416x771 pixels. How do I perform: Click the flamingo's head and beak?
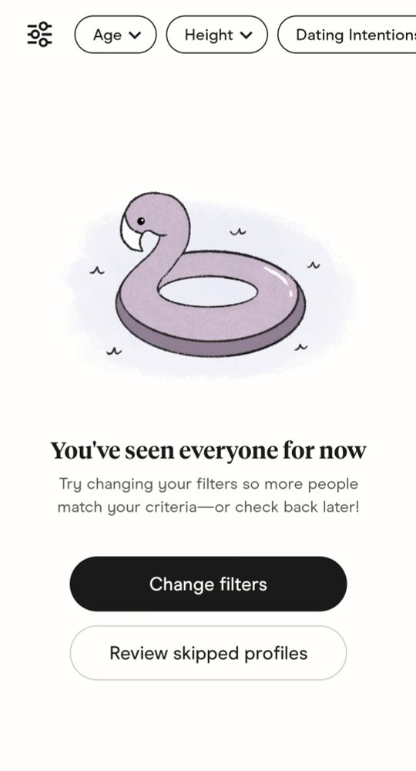(147, 221)
